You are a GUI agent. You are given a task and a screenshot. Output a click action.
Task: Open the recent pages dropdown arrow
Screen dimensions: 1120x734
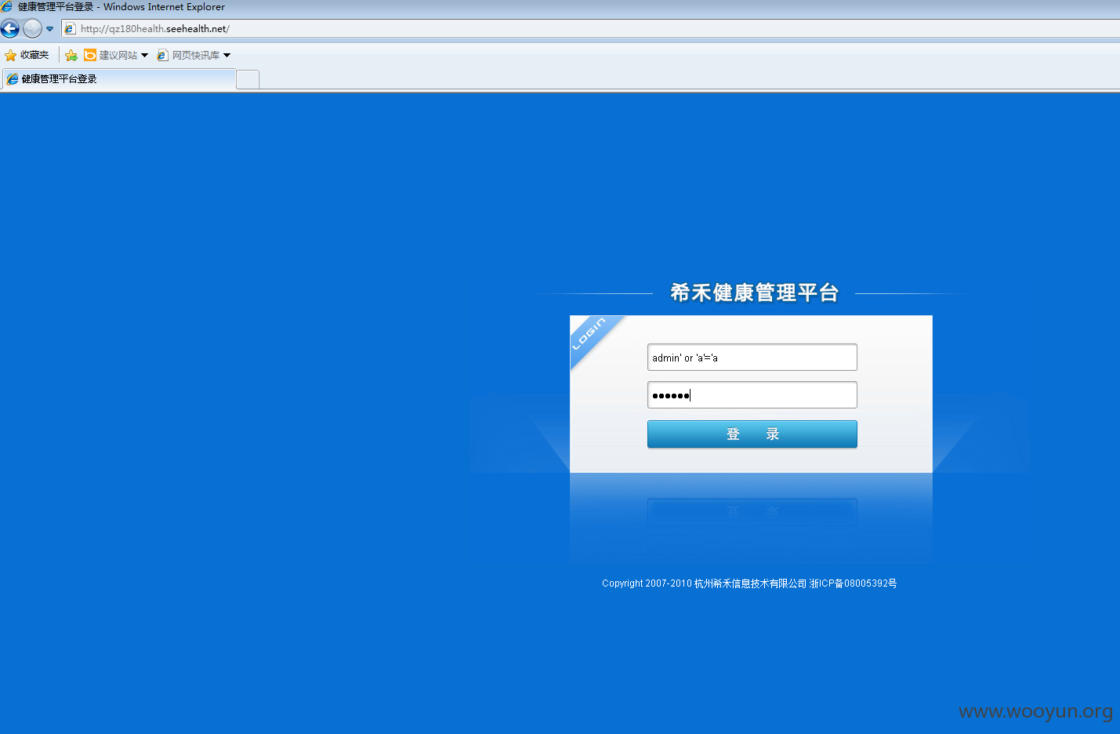coord(50,29)
